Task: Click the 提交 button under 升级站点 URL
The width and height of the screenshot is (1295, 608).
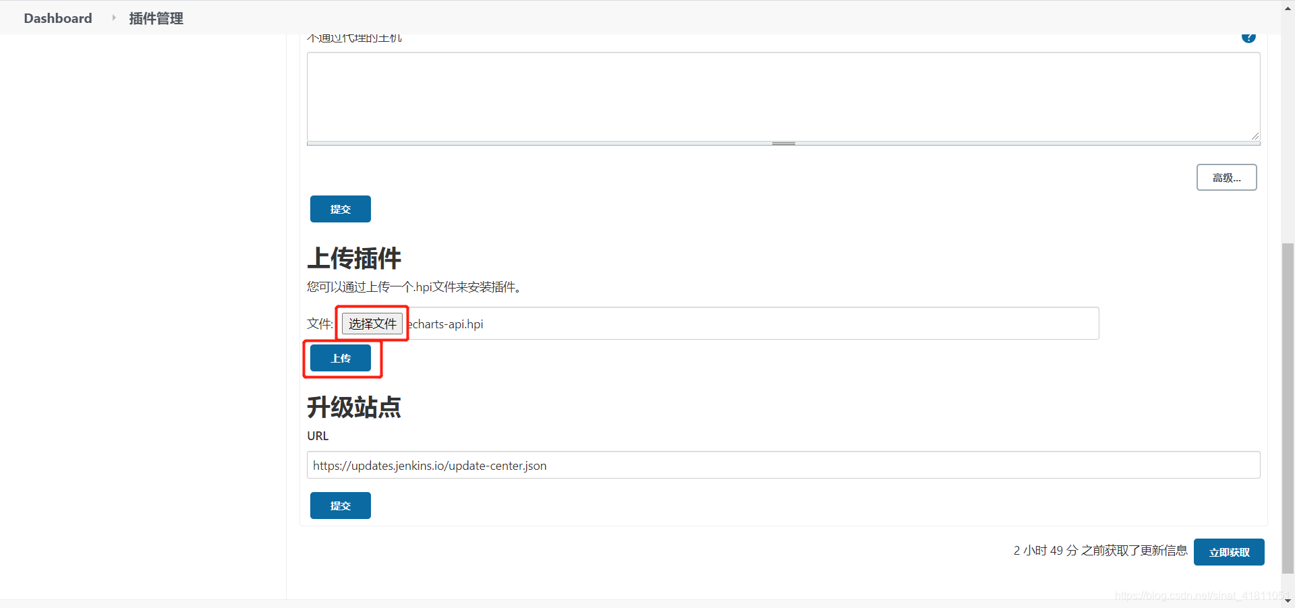Action: 341,506
